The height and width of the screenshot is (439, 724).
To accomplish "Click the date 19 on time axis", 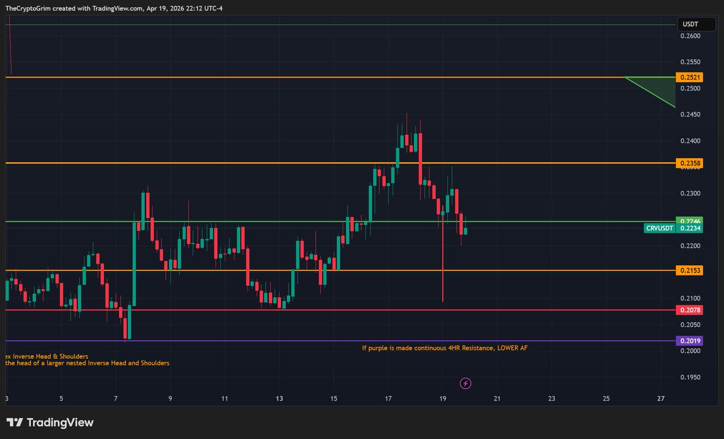I will (442, 399).
